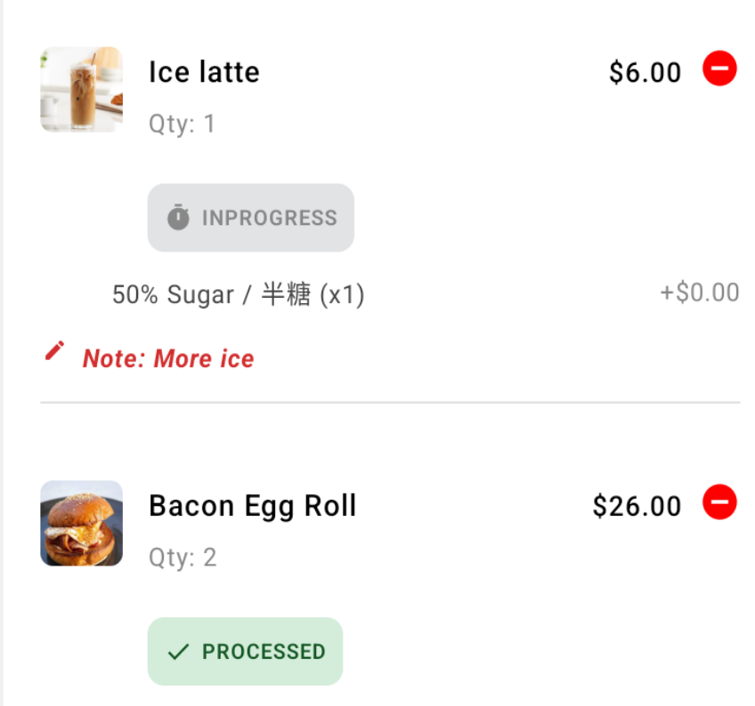Click the 50% Sugar modifier line
This screenshot has width=755, height=706.
(x=239, y=293)
